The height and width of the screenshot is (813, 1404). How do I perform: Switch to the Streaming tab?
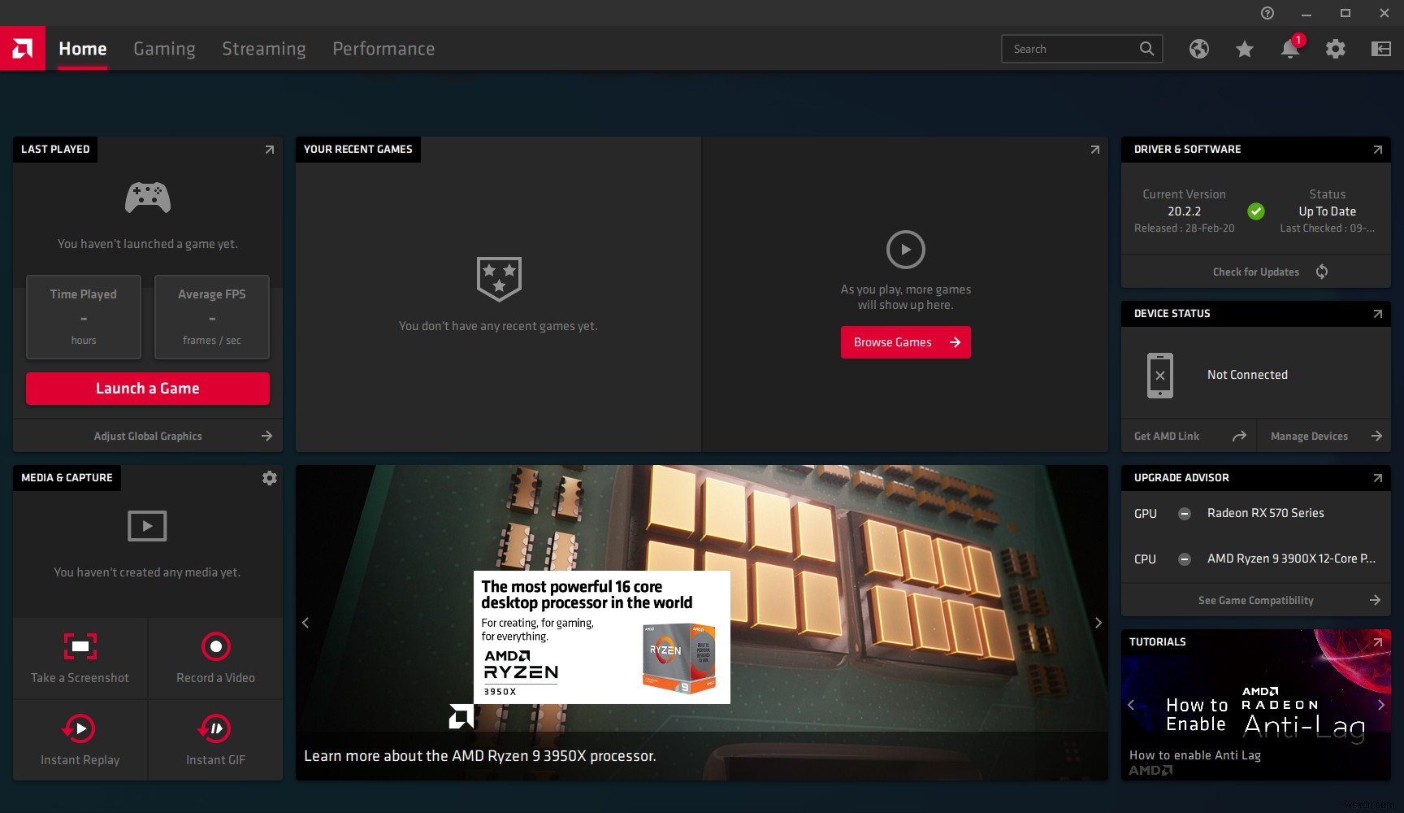264,49
